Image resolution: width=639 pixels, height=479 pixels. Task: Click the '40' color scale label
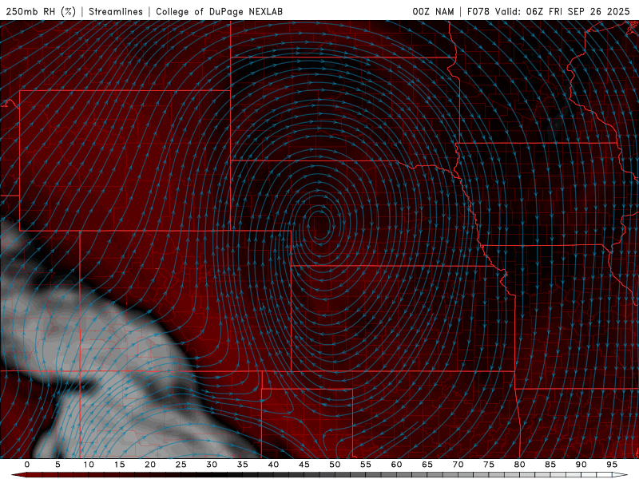click(273, 465)
